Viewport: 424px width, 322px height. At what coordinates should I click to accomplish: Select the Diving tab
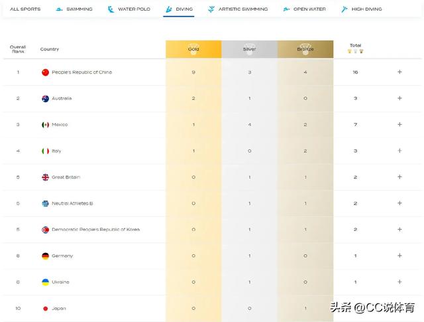[x=179, y=9]
